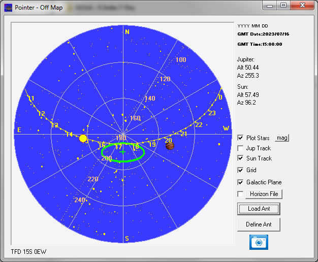Viewport: 318px width, 262px height.
Task: Toggle the Grid checkbox off
Action: pyautogui.click(x=240, y=170)
